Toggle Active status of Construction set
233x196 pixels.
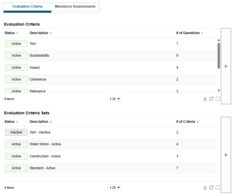16,156
